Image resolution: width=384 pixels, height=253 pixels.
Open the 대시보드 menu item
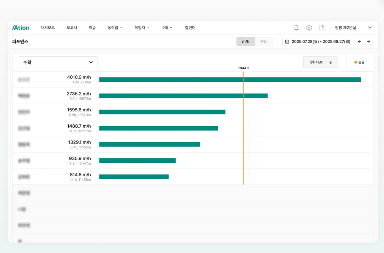pos(48,28)
